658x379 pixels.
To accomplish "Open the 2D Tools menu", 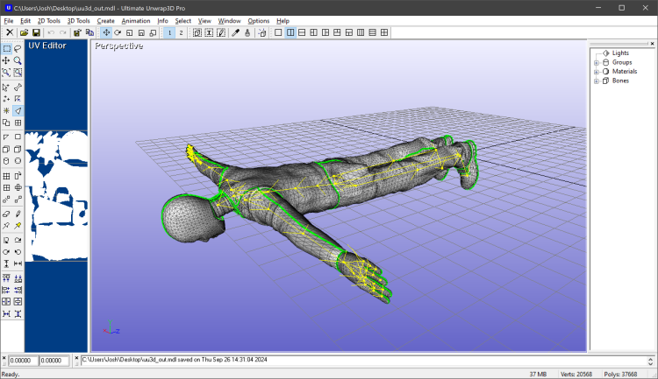I will coord(49,21).
